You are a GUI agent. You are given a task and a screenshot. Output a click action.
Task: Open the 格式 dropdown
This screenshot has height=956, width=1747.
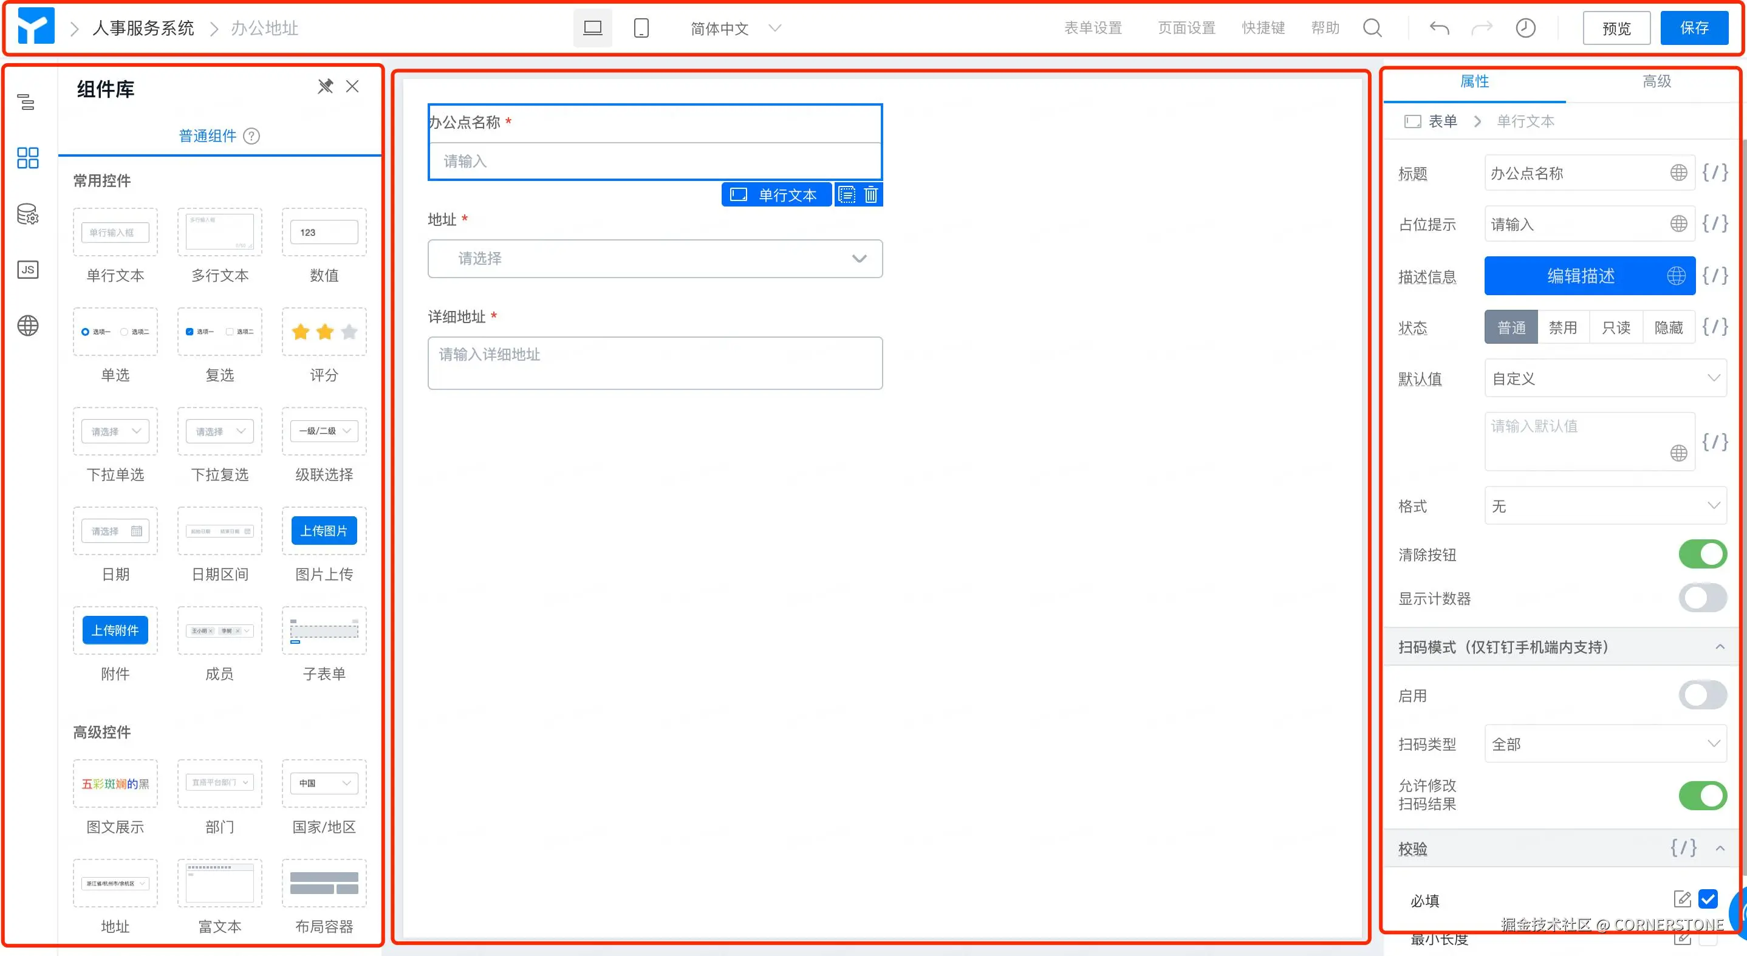point(1605,506)
